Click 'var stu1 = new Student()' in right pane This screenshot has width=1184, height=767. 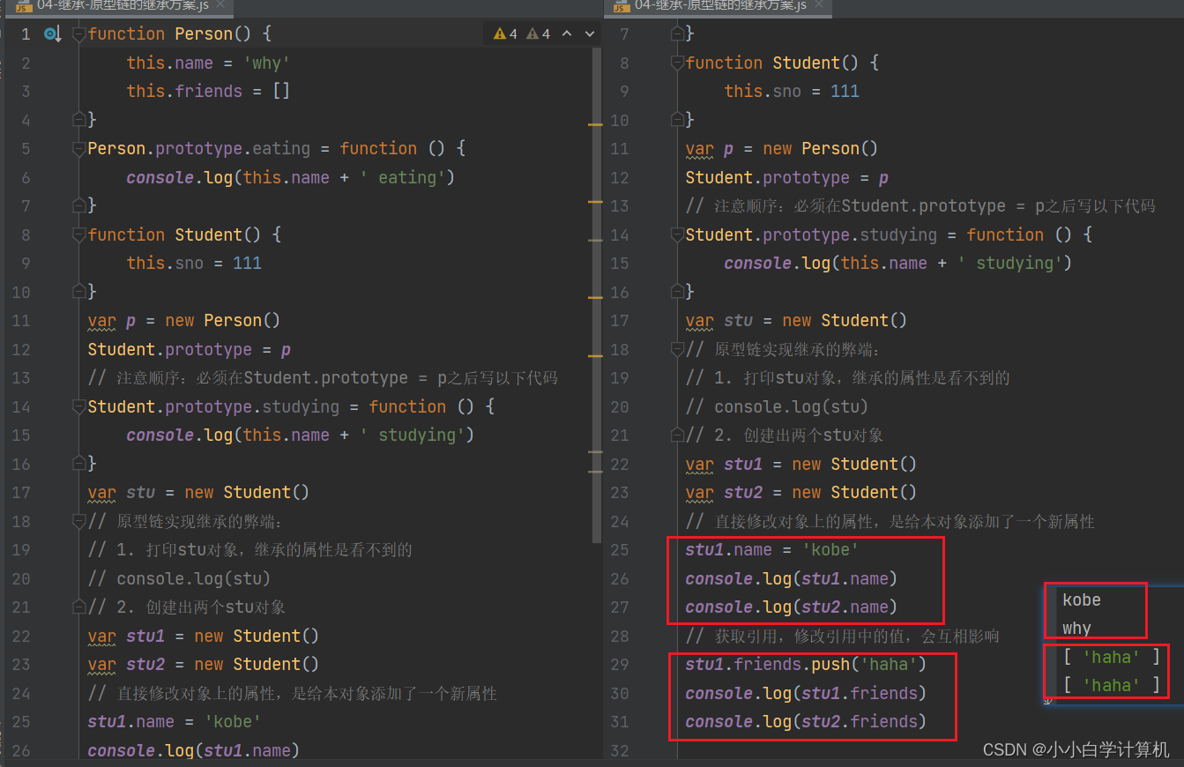[x=801, y=464]
